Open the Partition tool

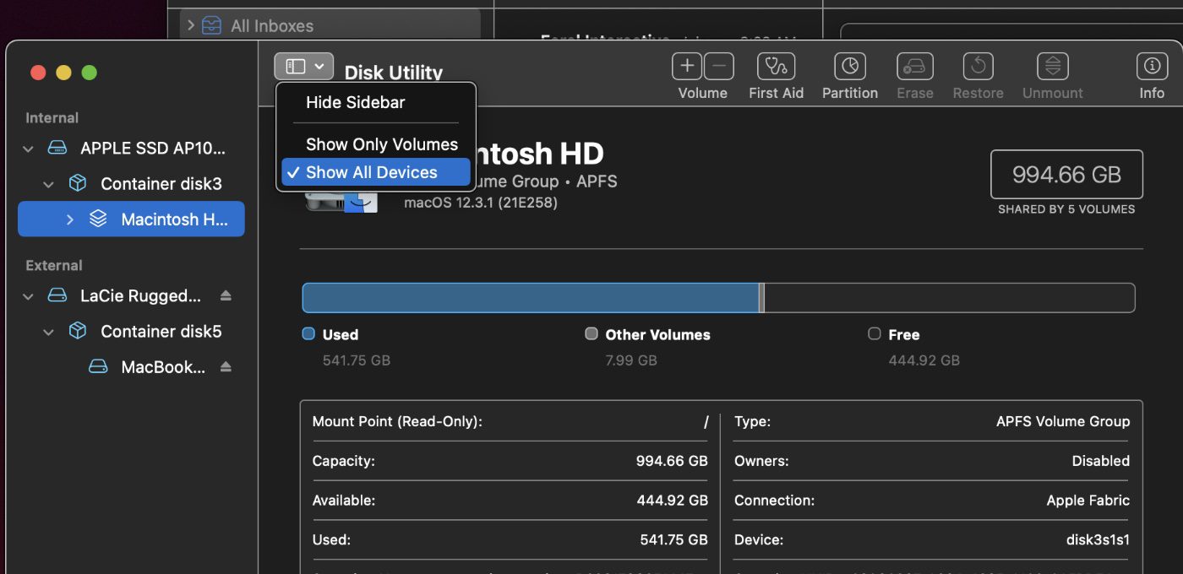[849, 67]
